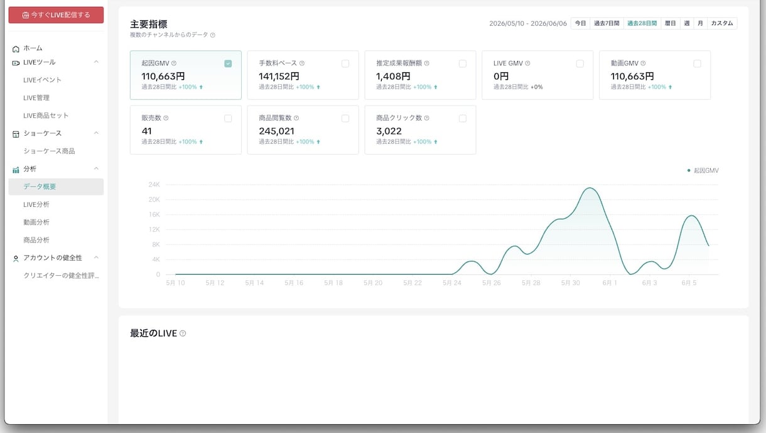Click the 起因GMV chart legend marker
This screenshot has width=766, height=433.
[689, 170]
